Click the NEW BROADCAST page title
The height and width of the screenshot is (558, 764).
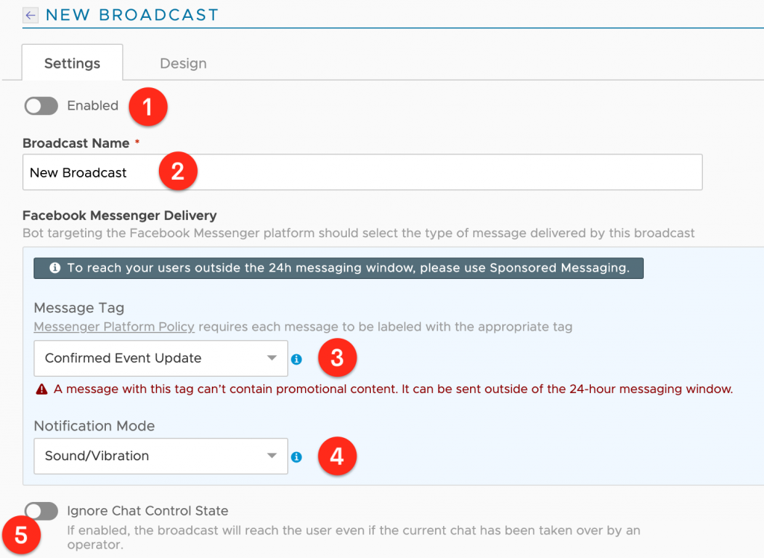pyautogui.click(x=132, y=15)
